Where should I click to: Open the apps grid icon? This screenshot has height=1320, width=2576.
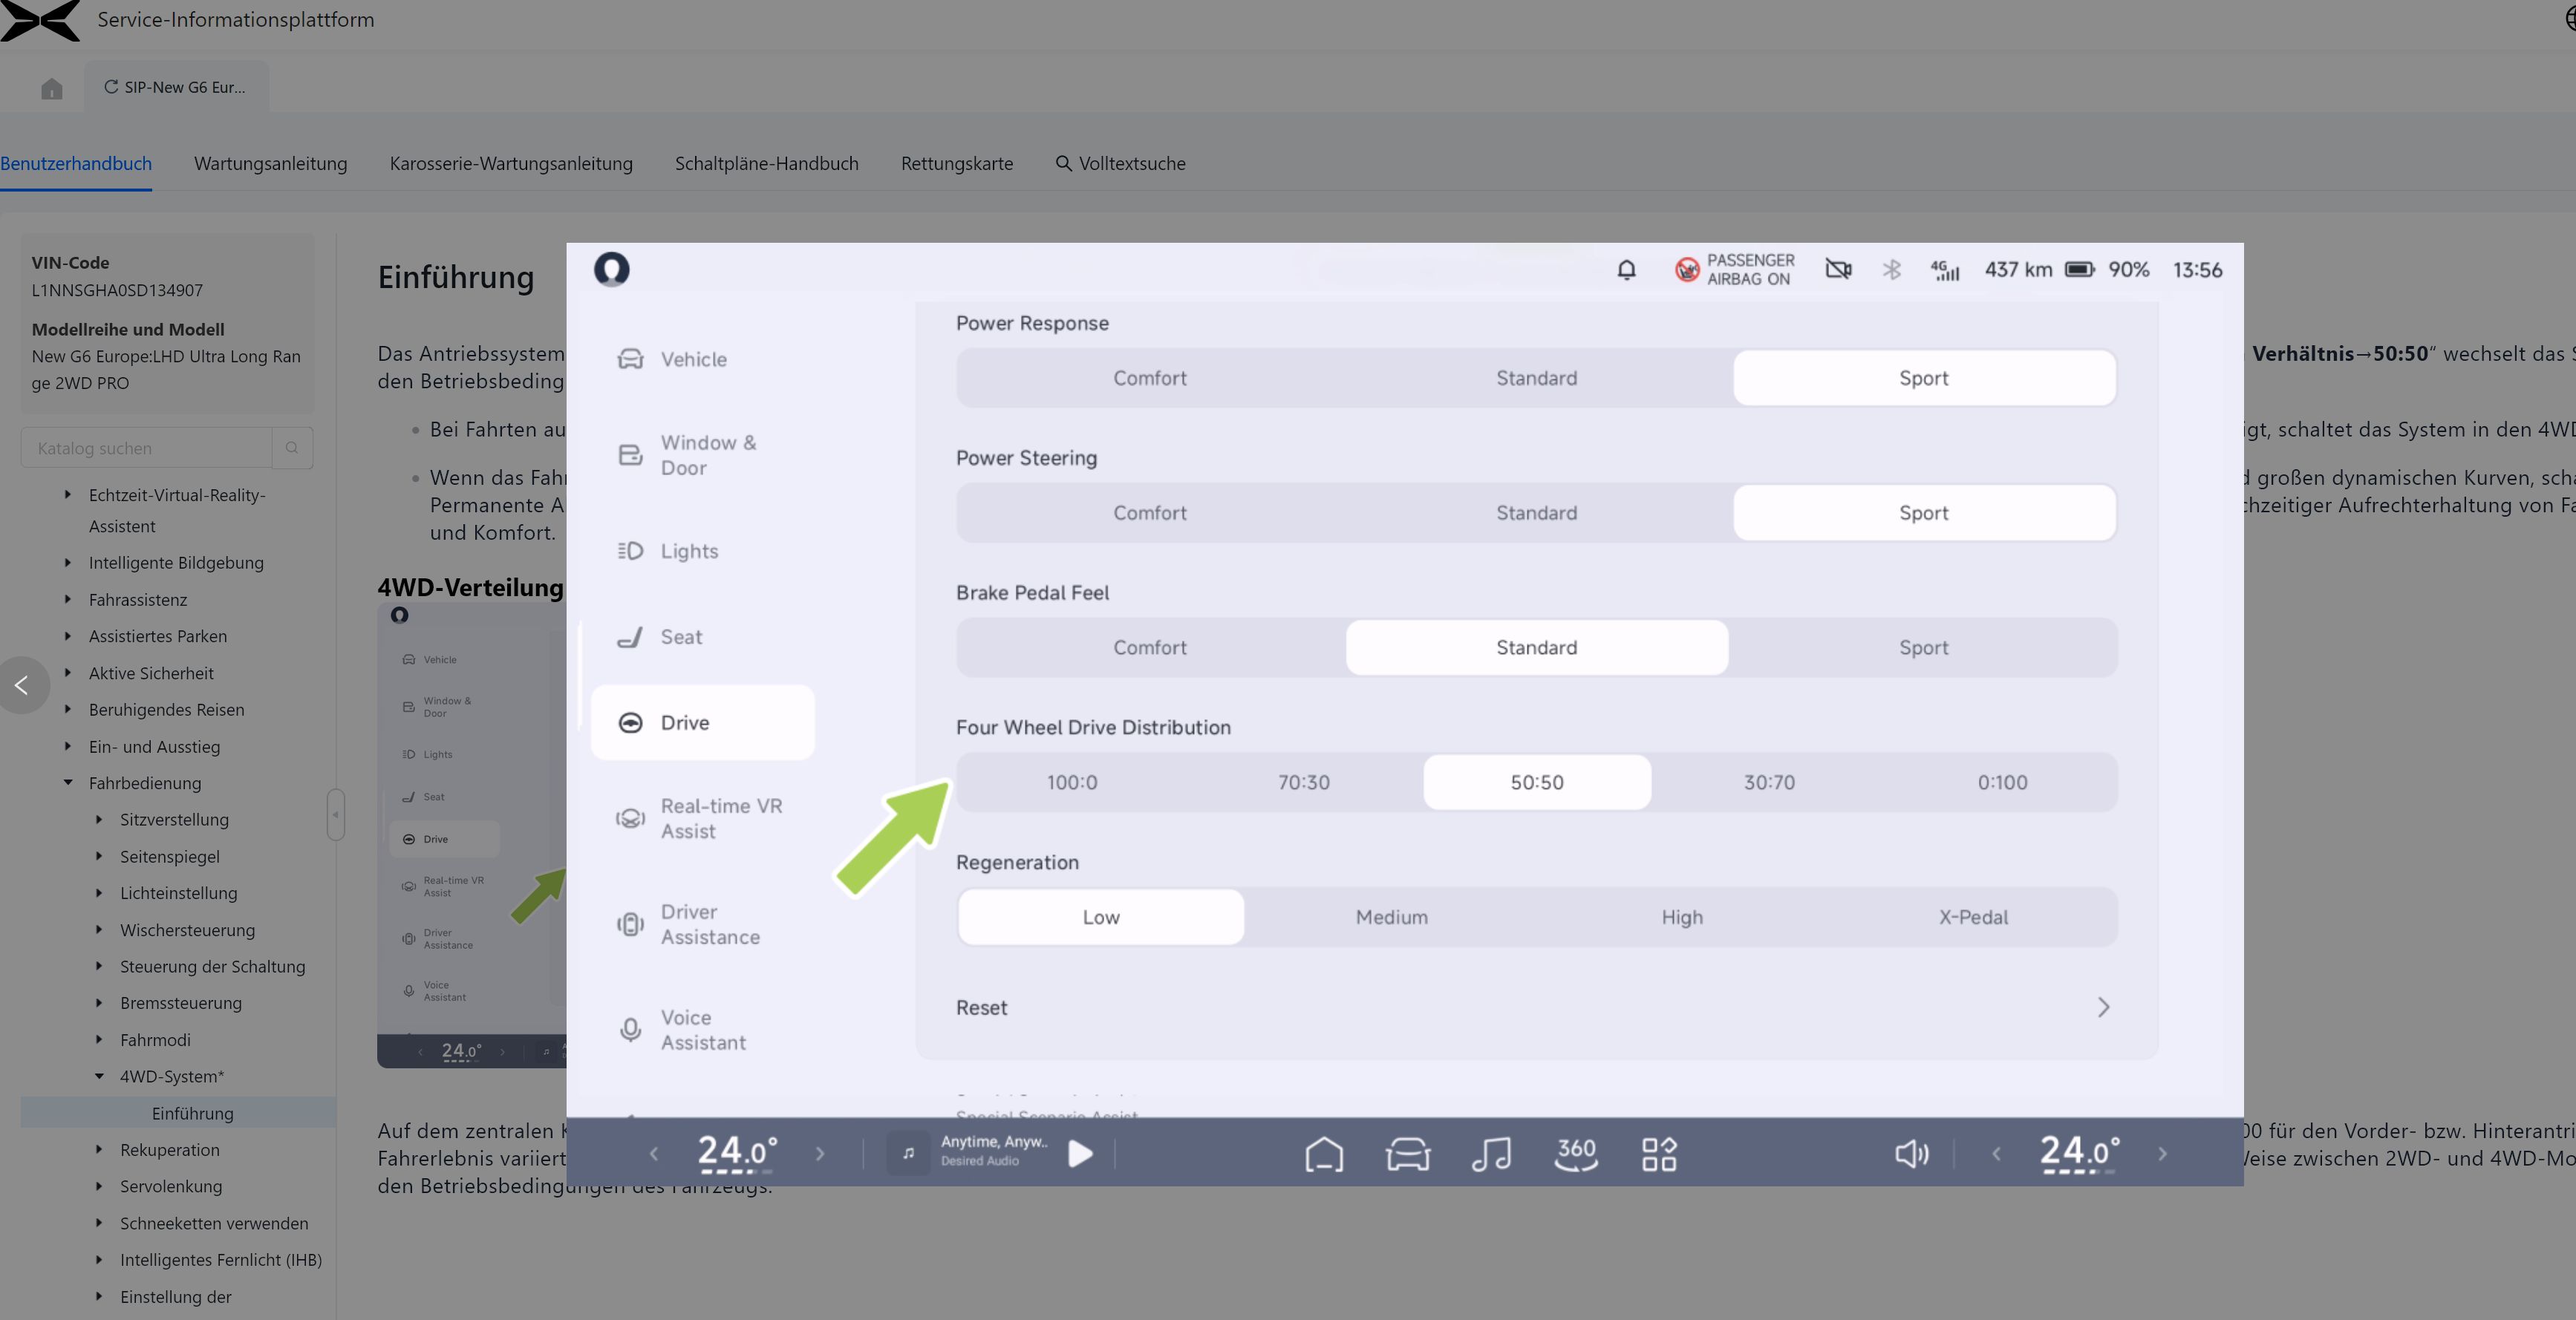point(1659,1153)
